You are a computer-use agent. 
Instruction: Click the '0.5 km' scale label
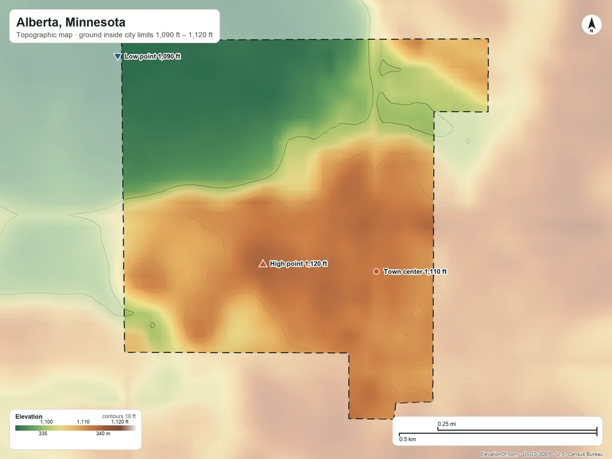[407, 439]
